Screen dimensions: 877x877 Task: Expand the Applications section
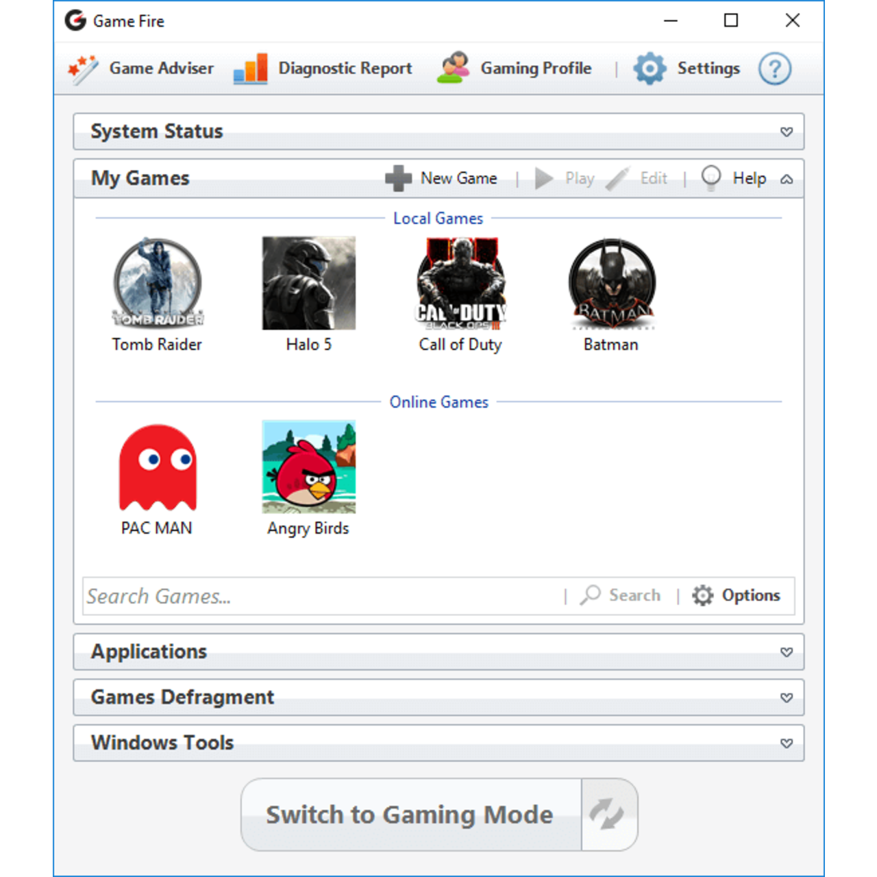[x=787, y=652]
